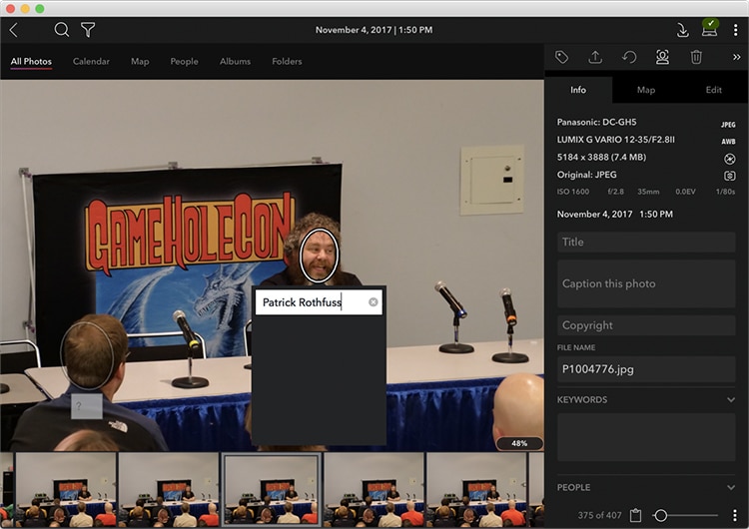This screenshot has width=749, height=529.
Task: Open the filter funnel options
Action: 88,30
